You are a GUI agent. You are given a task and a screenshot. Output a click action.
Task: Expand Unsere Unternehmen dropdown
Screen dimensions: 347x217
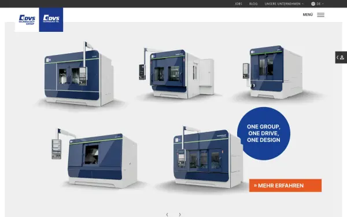284,4
